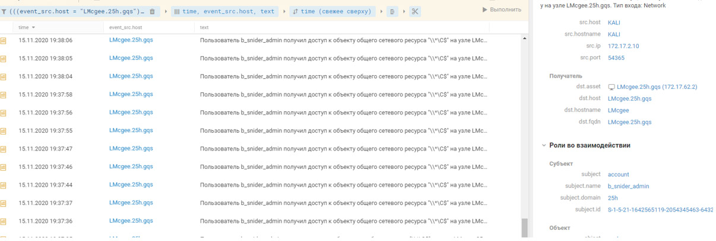Open event icon for row 19:38:04
Screen dimensions: 716x241
coord(4,77)
